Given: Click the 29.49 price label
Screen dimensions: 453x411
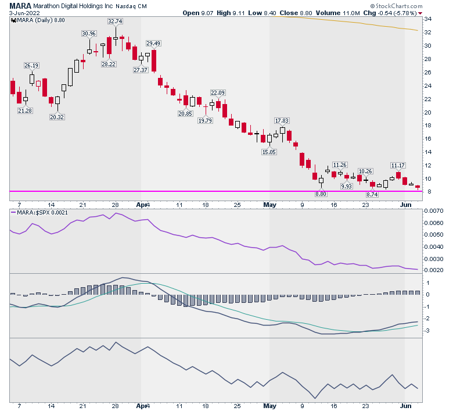Looking at the screenshot, I should click(153, 44).
